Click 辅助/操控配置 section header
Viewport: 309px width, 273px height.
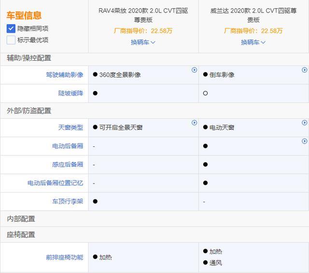pyautogui.click(x=29, y=58)
